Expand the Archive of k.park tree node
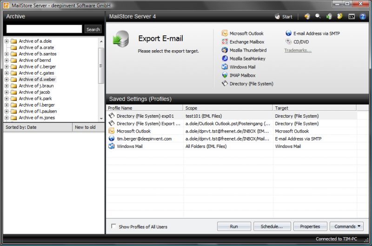 pyautogui.click(x=7, y=99)
